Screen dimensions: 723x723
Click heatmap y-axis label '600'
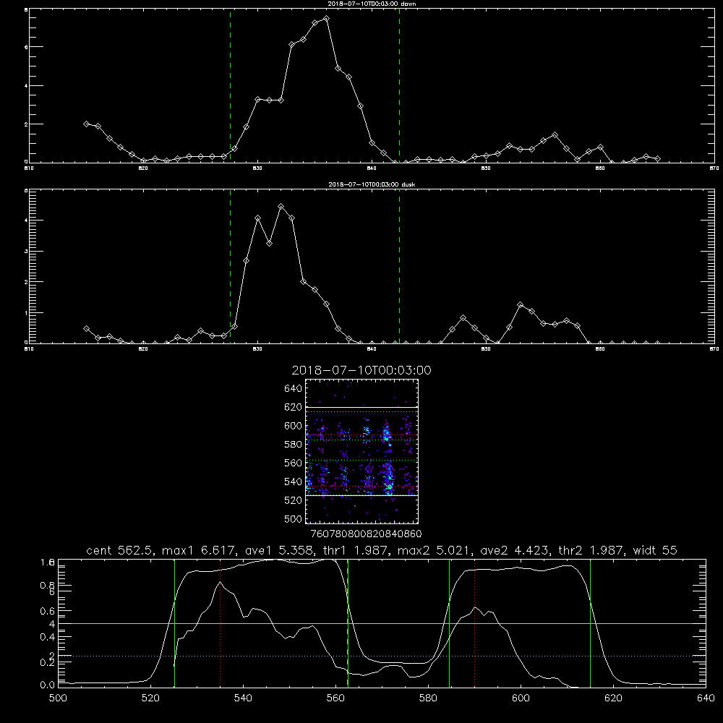click(x=294, y=426)
